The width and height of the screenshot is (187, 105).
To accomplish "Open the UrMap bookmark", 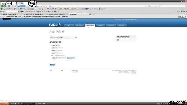I will point(44,9).
